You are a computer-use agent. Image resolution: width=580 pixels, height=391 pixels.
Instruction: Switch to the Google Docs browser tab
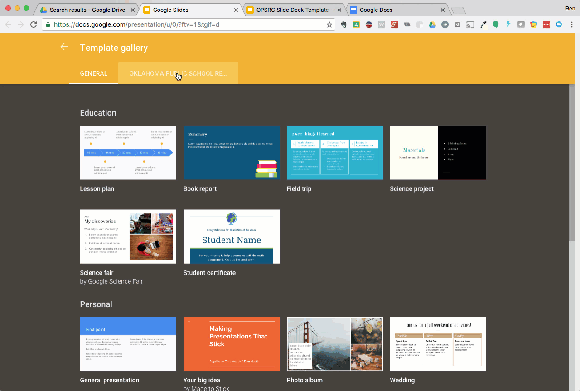[x=397, y=10]
